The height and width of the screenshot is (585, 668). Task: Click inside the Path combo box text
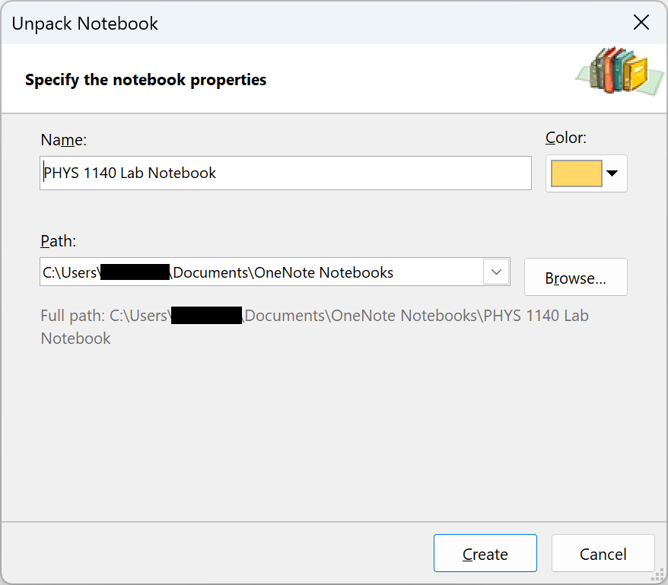pos(262,272)
